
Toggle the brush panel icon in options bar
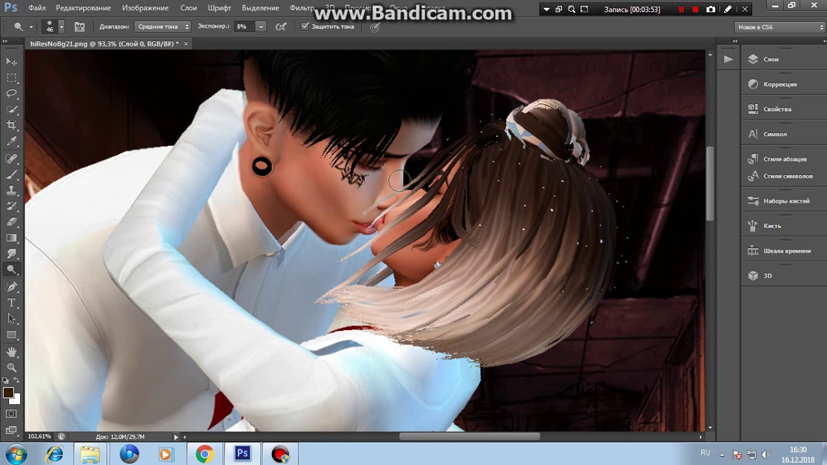click(x=79, y=26)
